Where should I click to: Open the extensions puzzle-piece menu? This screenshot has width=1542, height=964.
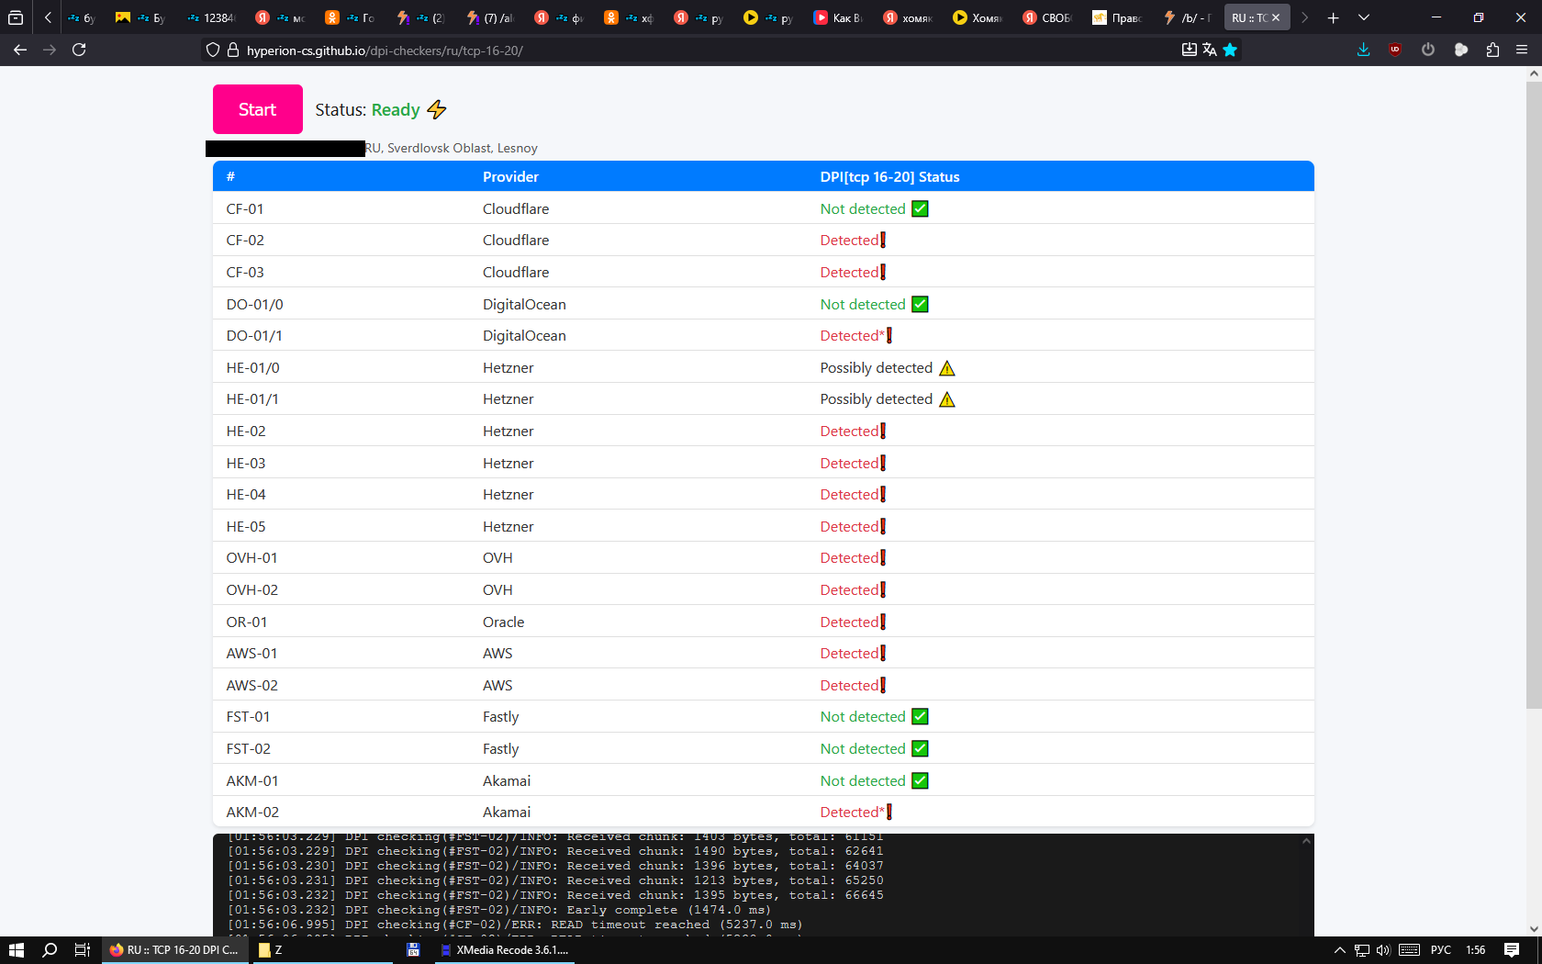click(x=1492, y=50)
